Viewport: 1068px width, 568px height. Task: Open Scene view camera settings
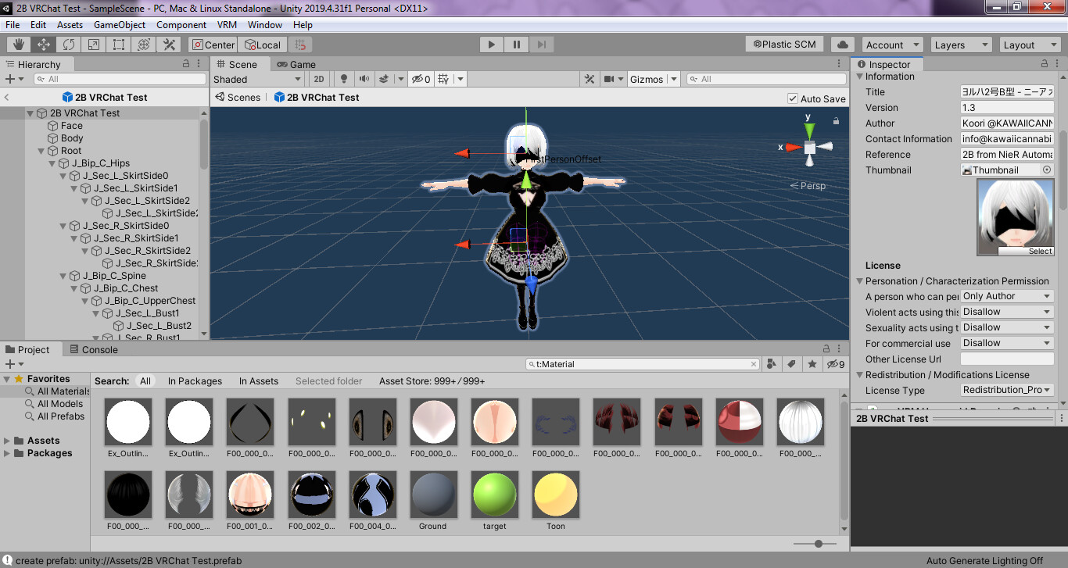613,79
